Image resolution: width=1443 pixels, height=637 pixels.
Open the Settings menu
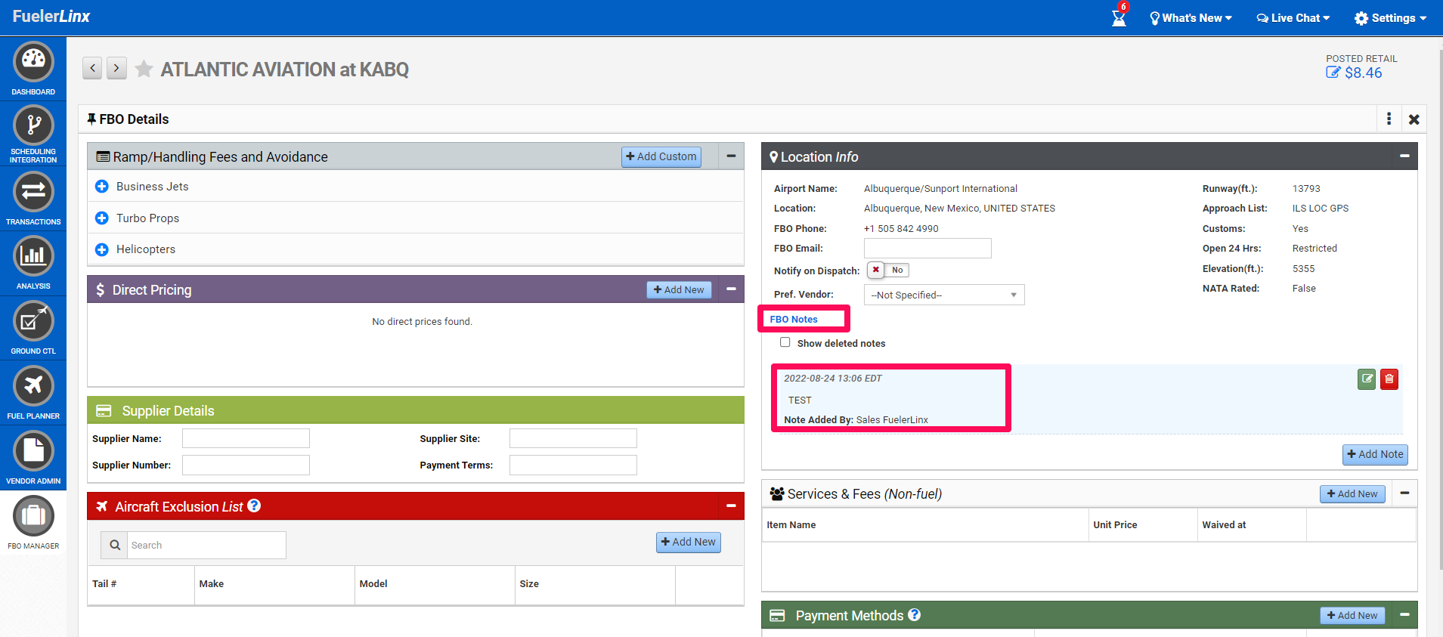point(1390,18)
